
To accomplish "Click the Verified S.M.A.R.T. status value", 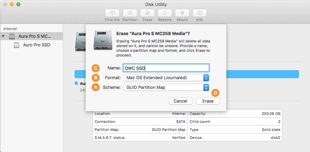I will (179, 138).
